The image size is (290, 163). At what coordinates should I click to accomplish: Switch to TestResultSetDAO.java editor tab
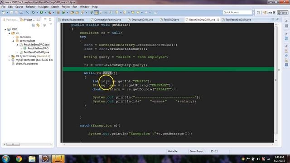tap(237, 19)
